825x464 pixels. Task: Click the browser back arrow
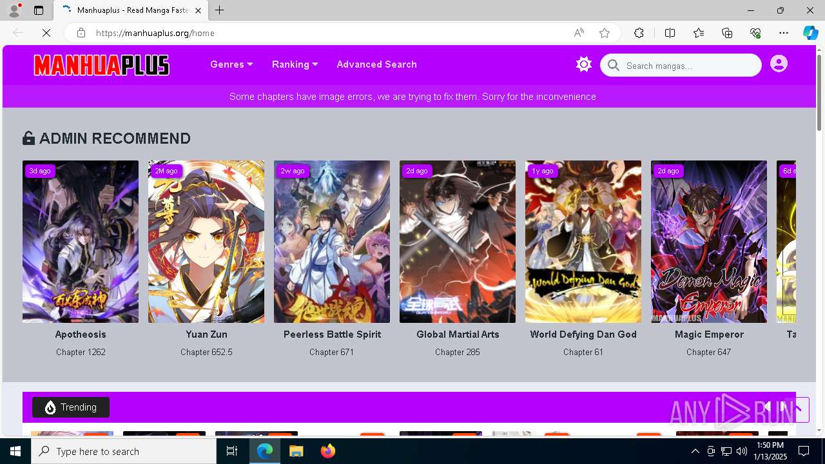coord(18,33)
